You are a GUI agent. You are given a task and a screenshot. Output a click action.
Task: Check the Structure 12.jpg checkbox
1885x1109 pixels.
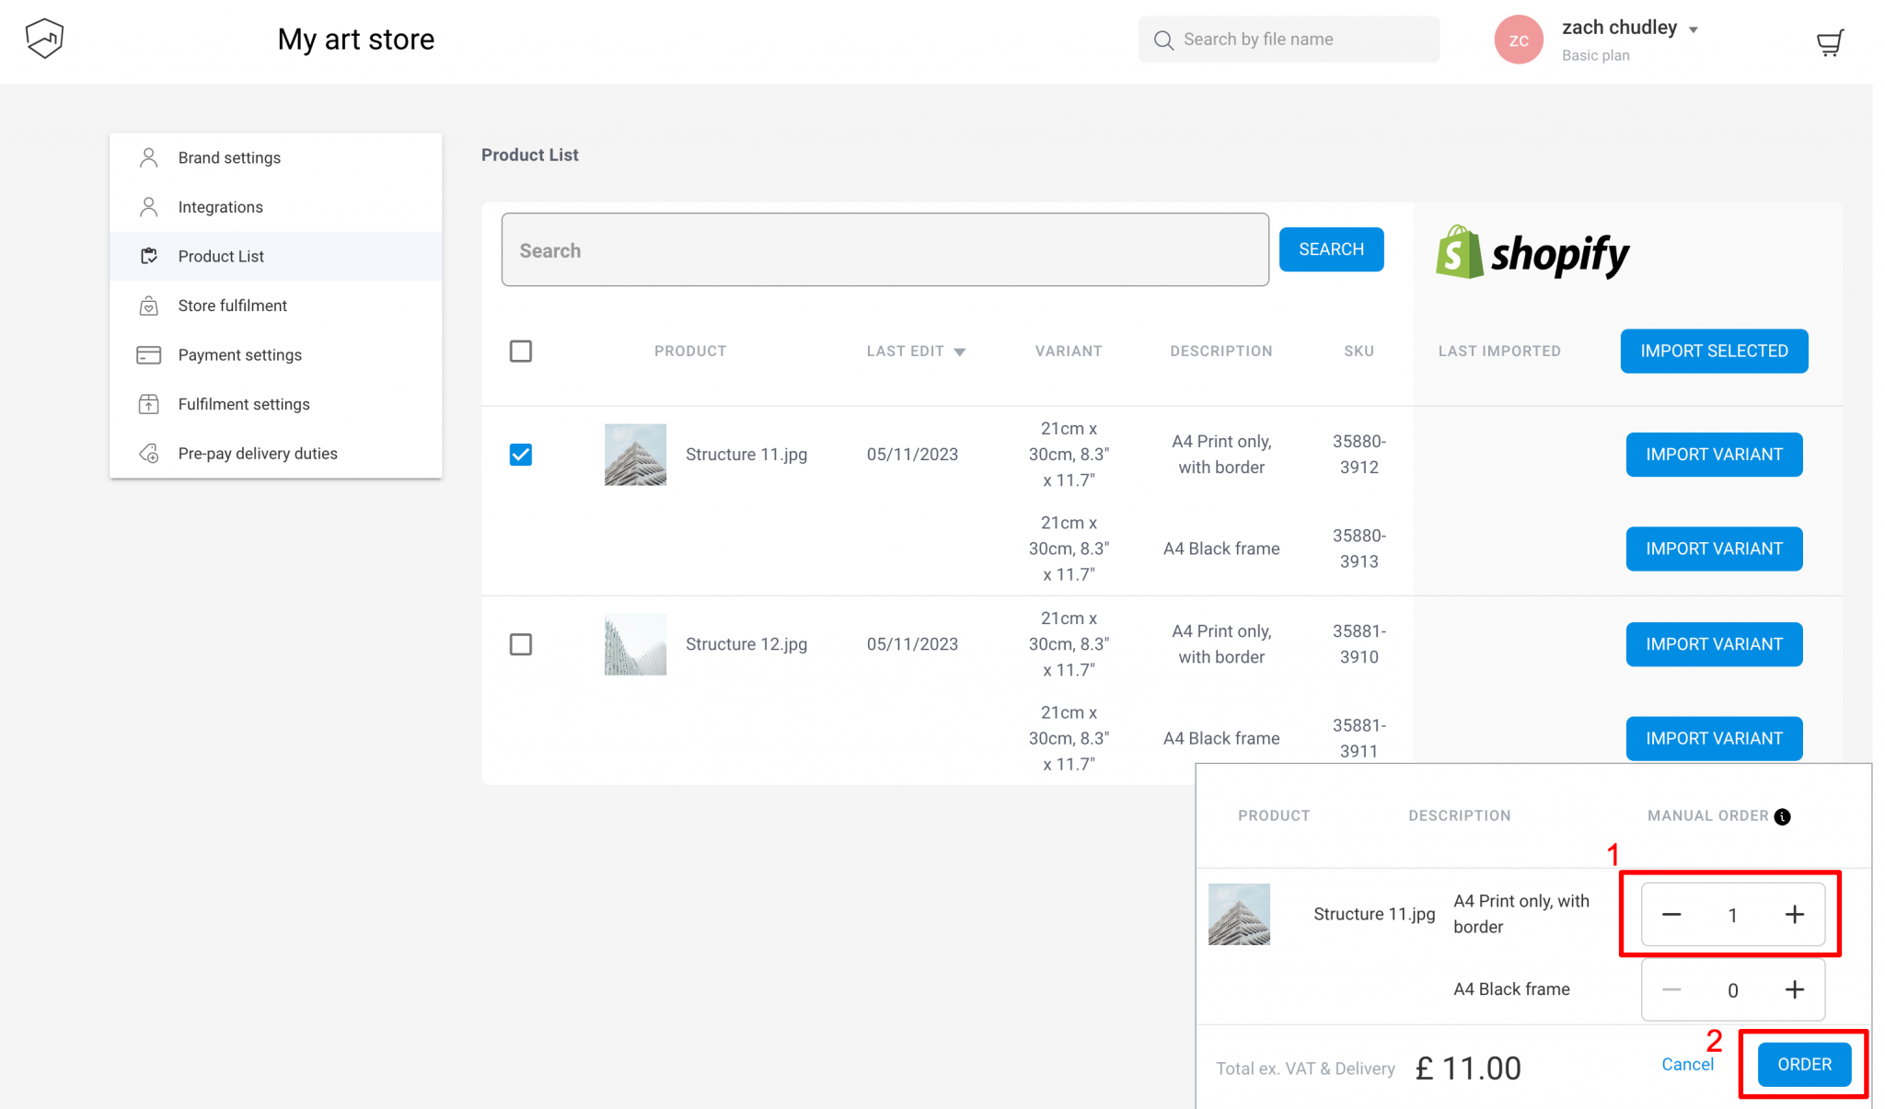coord(521,644)
